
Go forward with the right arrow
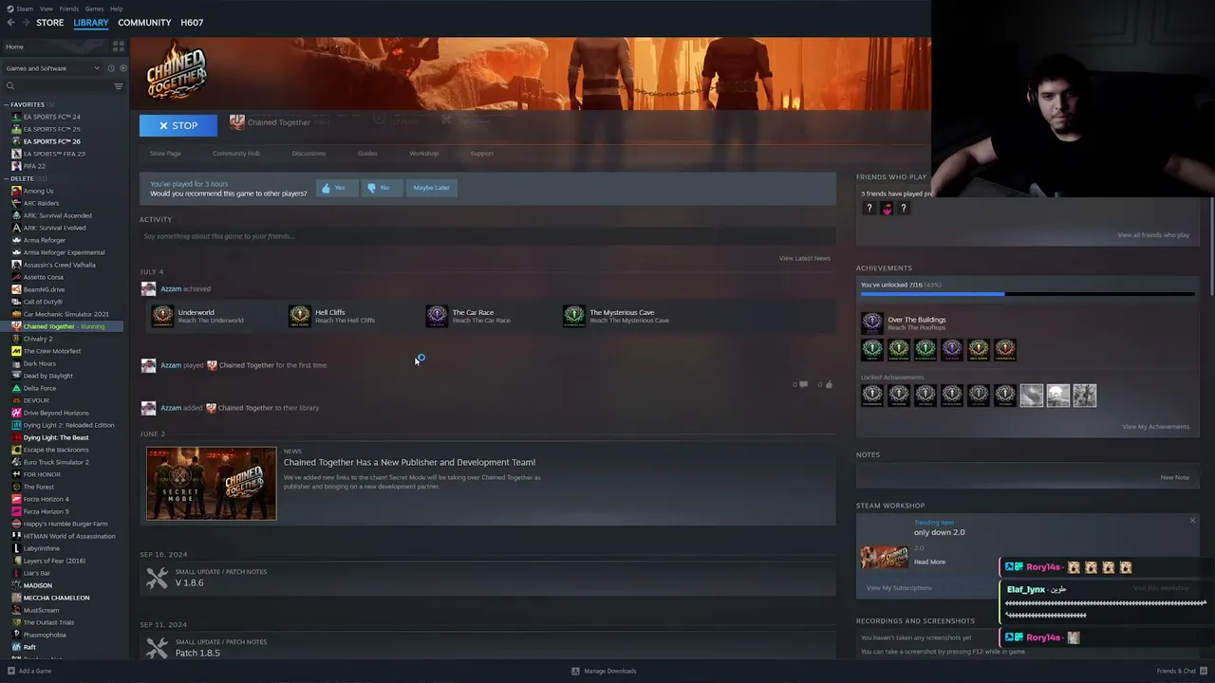tap(26, 23)
